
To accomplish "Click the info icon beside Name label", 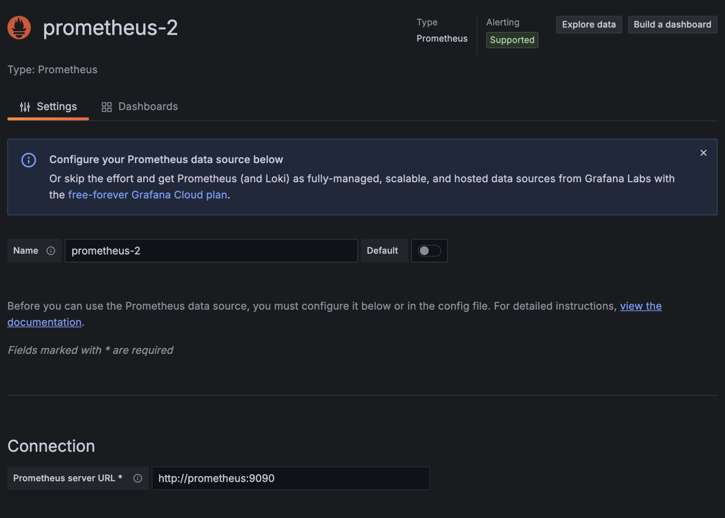I will pyautogui.click(x=51, y=251).
